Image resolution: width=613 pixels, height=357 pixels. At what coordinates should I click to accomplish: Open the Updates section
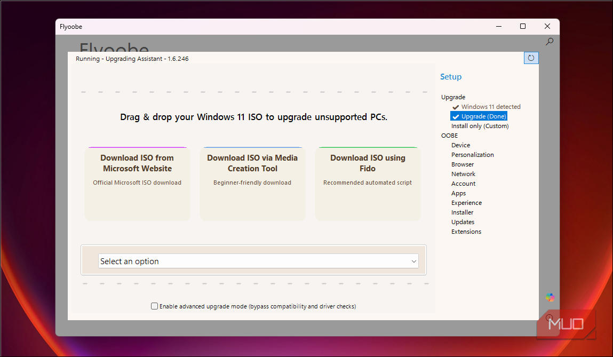pyautogui.click(x=463, y=222)
